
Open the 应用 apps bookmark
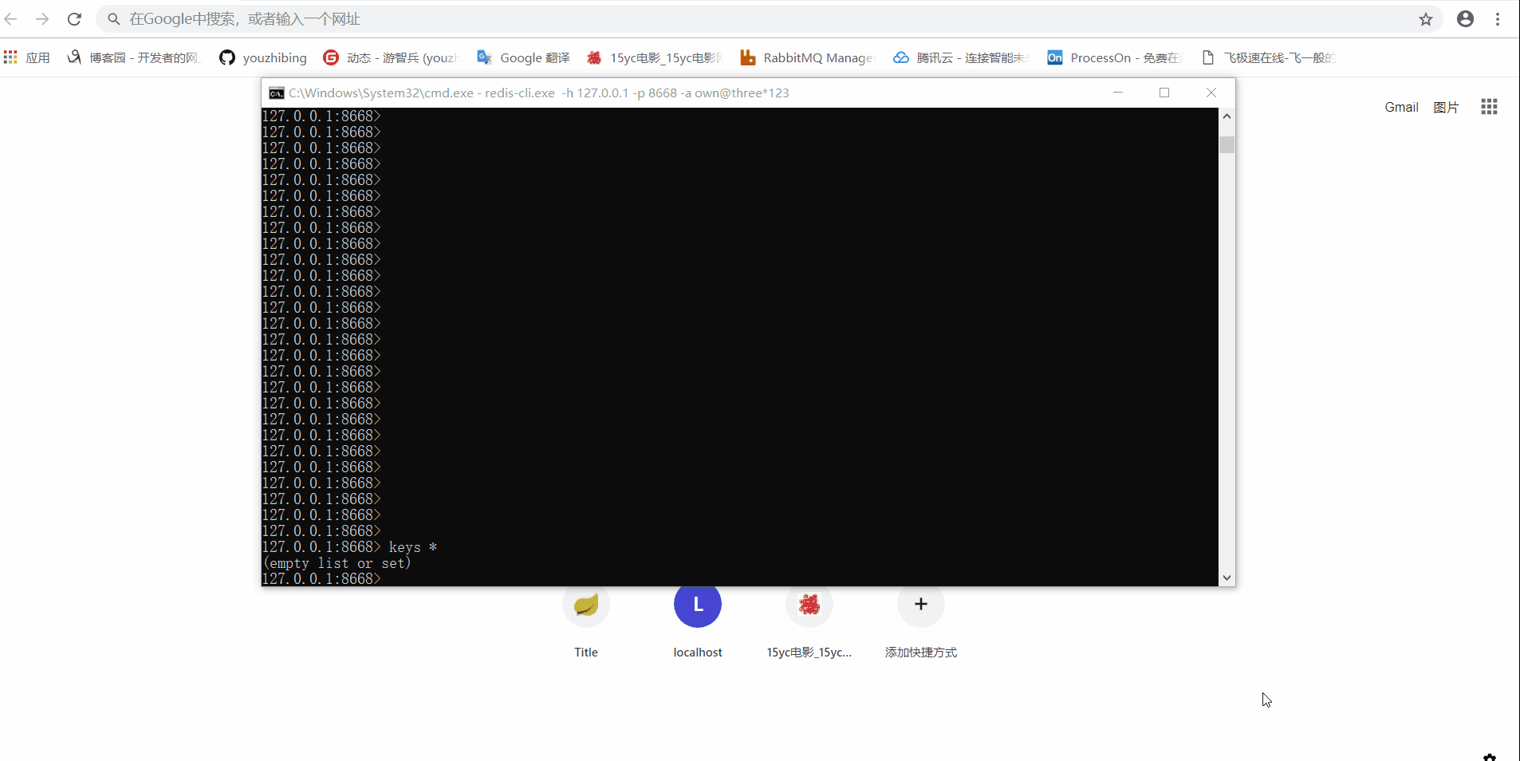26,57
